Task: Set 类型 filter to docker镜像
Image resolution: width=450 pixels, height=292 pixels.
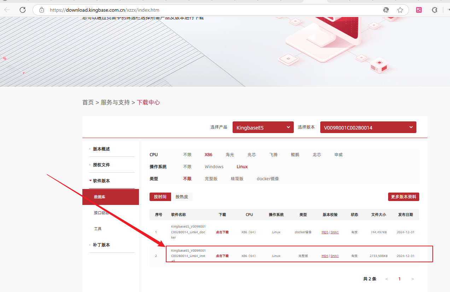Action: point(268,179)
